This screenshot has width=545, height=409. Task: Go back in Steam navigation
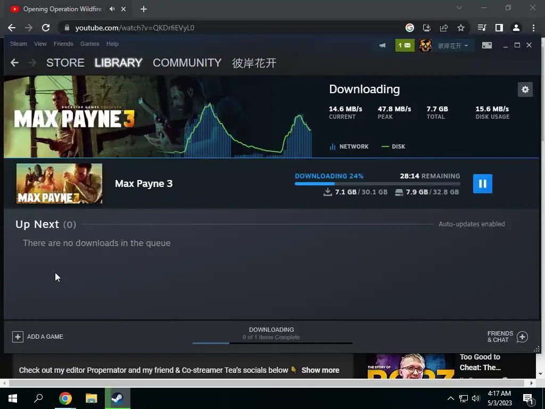click(14, 63)
